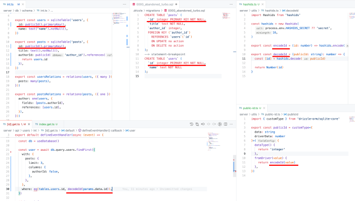Expand the ellipsis breadcrumb after int.ts

(52, 11)
